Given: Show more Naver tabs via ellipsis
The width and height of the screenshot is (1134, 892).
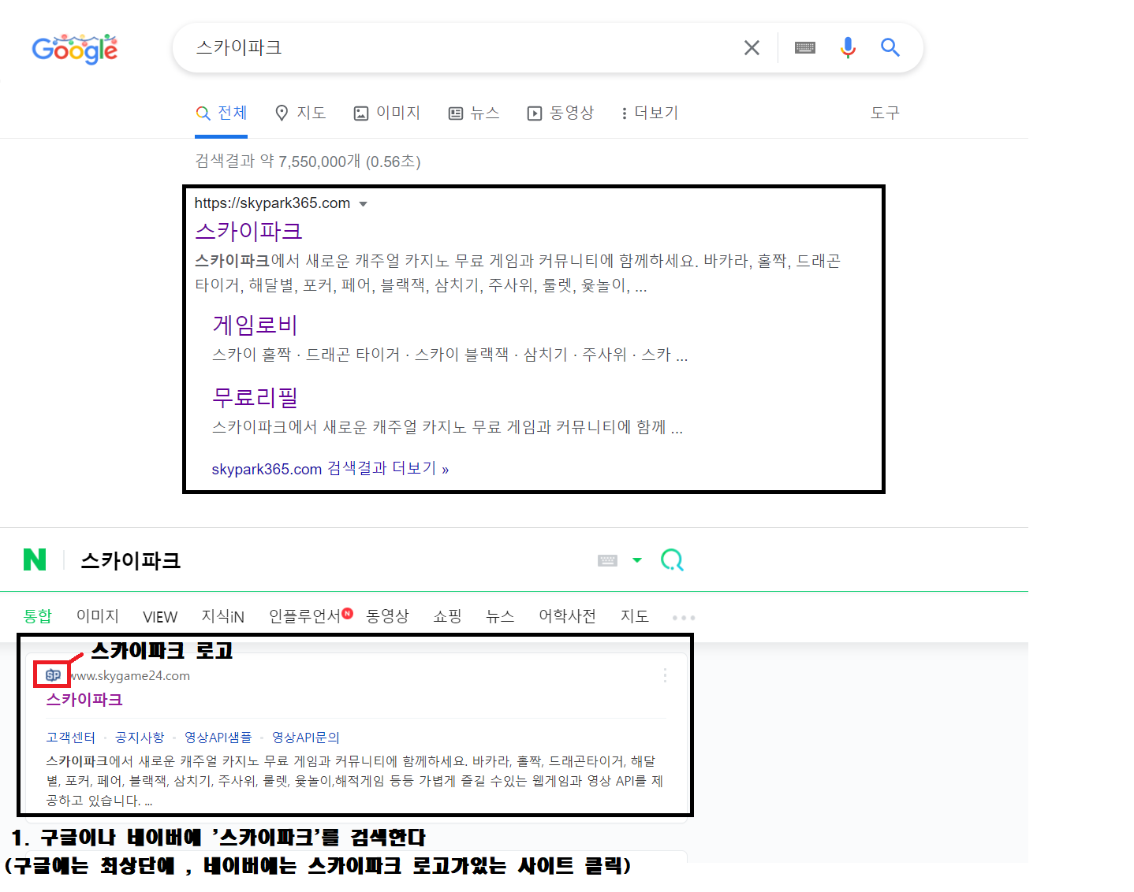Looking at the screenshot, I should [684, 618].
